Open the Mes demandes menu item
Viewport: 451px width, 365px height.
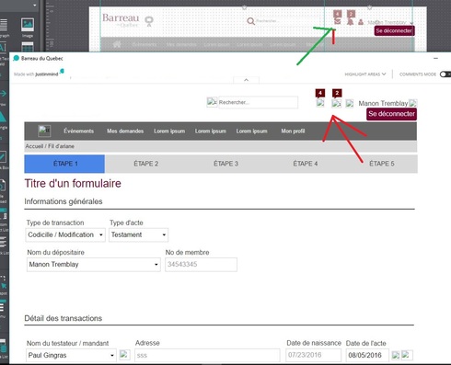(125, 131)
